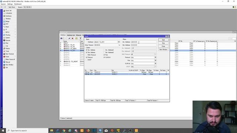This screenshot has width=237, height=133.
Task: Click the redo arrow in the Winbox toolbar
Action: [x=5, y=7]
